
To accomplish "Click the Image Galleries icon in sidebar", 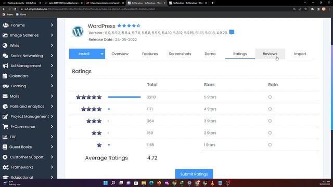I will [5, 35].
